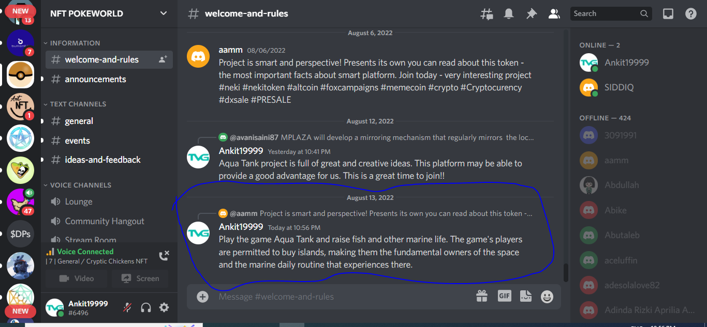Open the gift Nitro icon

(482, 296)
